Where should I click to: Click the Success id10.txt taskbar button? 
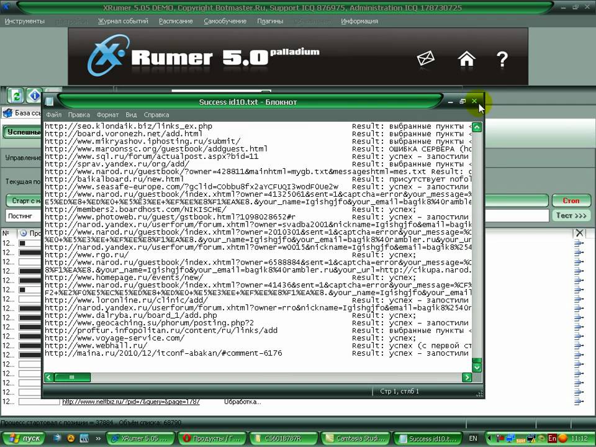click(427, 438)
